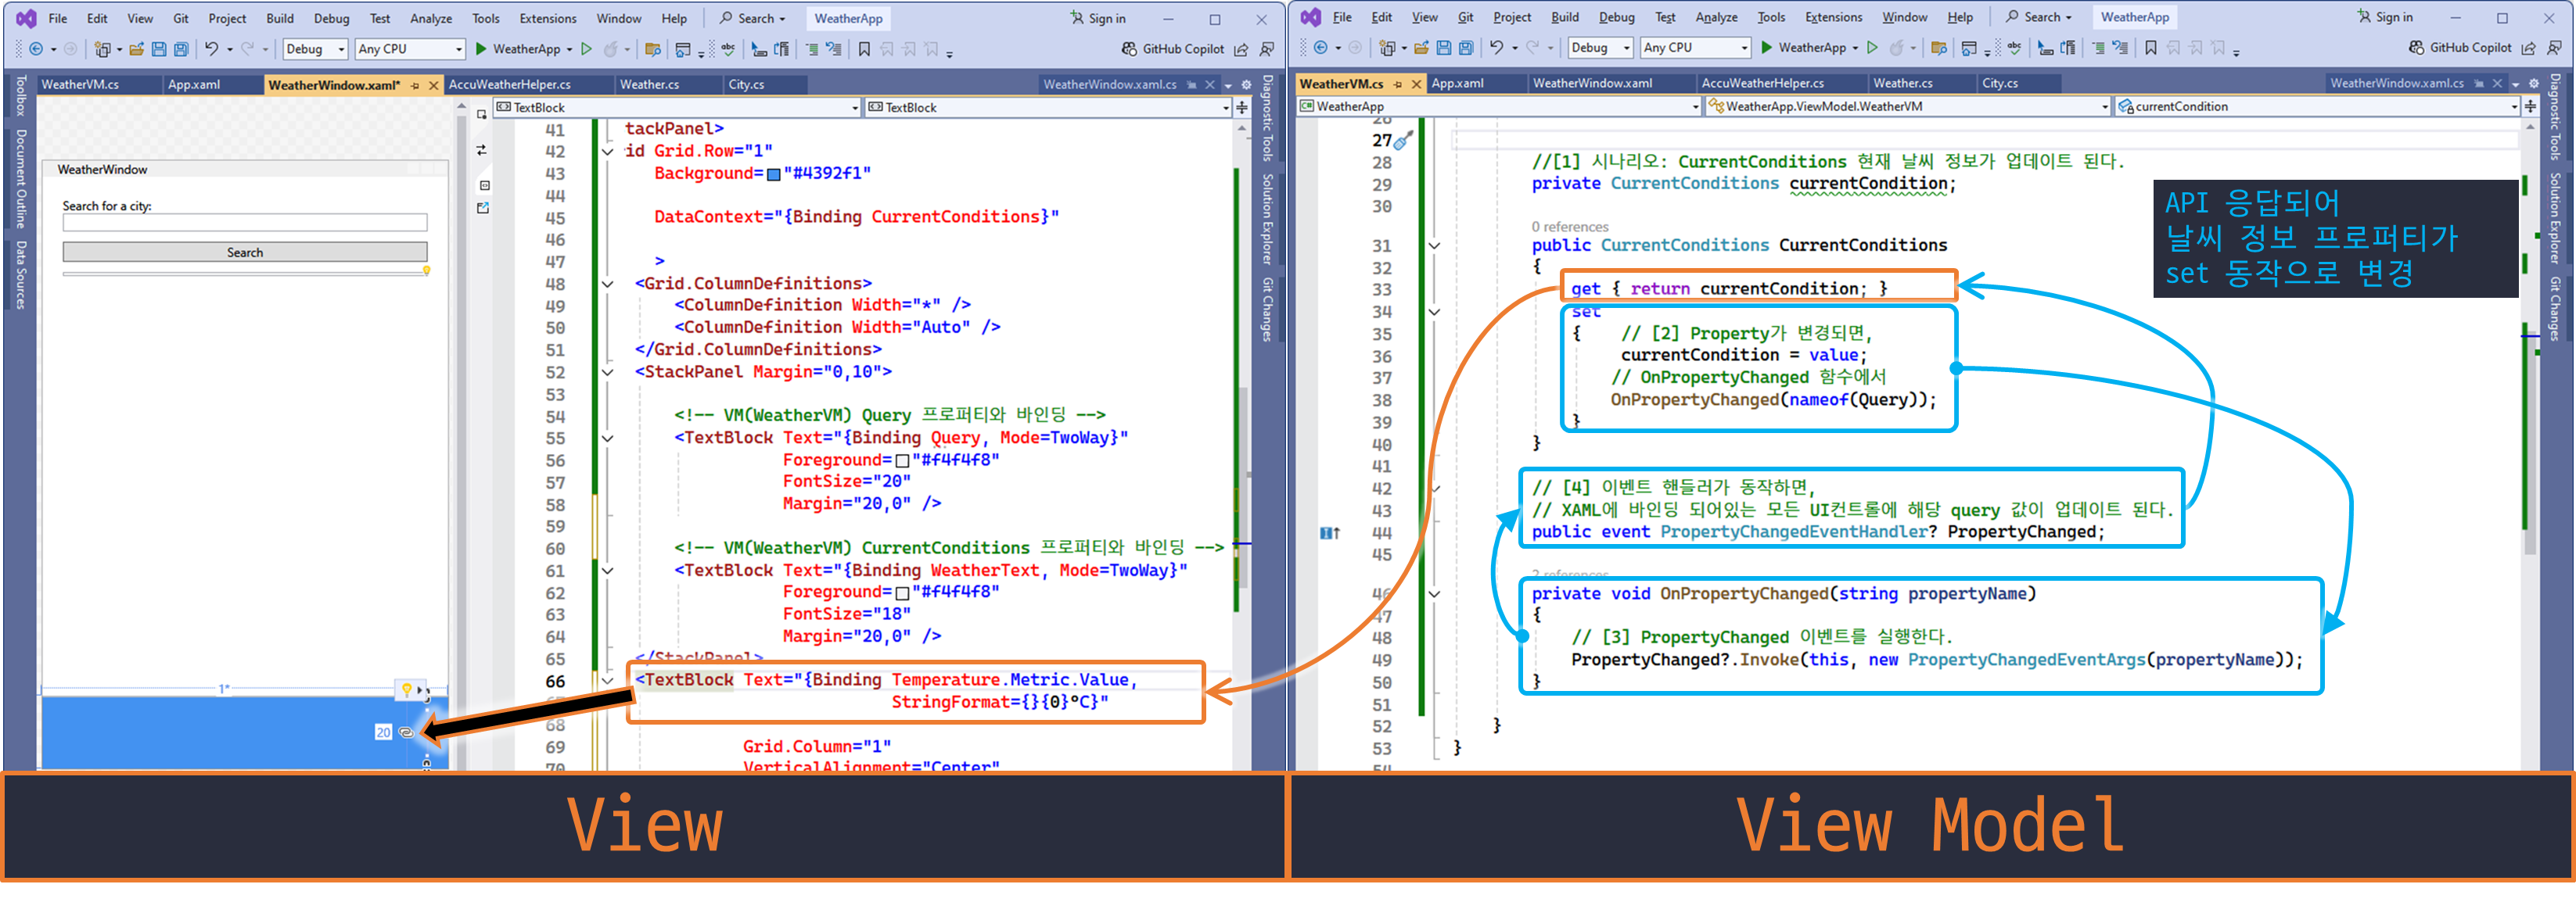Viewport: 2576px width, 920px height.
Task: Click the #4392f1 blue color swatch
Action: coord(773,175)
